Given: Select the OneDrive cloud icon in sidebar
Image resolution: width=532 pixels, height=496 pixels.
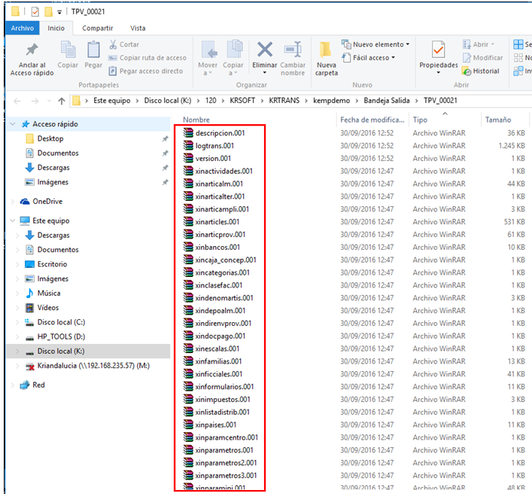Looking at the screenshot, I should (x=25, y=202).
